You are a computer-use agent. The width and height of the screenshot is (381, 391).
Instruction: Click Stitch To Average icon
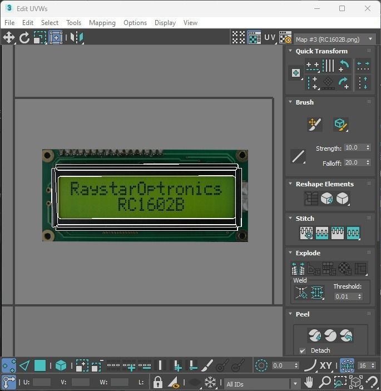tap(322, 233)
